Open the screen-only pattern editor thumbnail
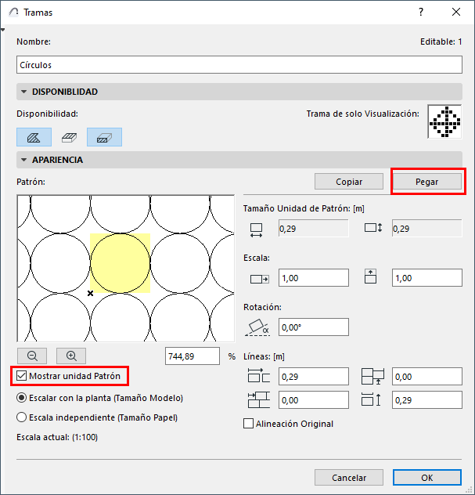The width and height of the screenshot is (475, 495). [x=444, y=121]
